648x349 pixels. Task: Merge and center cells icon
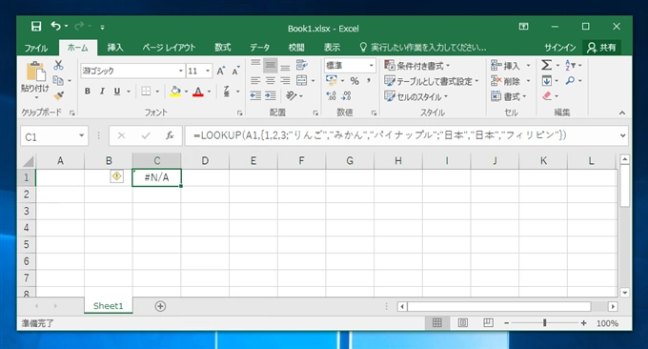tap(302, 80)
